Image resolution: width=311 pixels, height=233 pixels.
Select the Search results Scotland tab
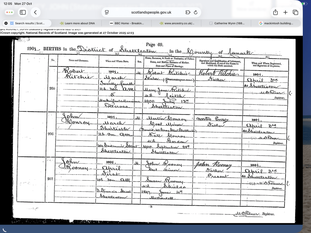pyautogui.click(x=29, y=23)
